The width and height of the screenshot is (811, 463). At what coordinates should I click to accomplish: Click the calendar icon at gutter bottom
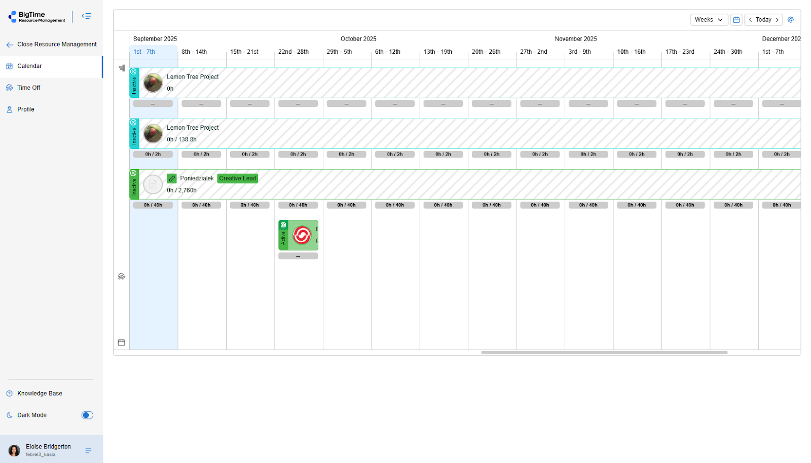click(x=122, y=342)
